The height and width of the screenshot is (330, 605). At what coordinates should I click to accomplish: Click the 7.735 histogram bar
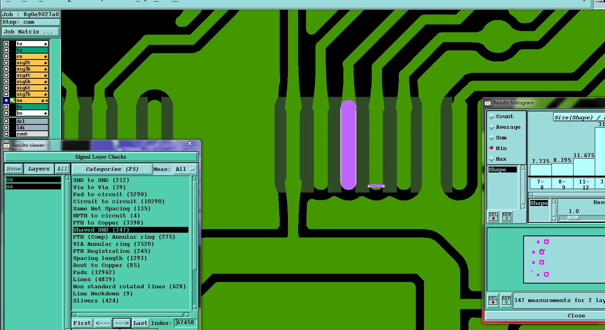point(540,170)
